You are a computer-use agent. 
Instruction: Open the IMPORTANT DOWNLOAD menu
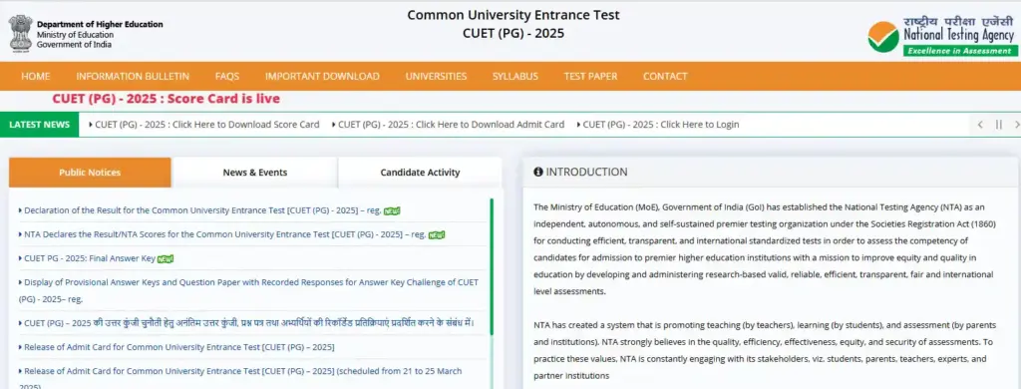click(x=322, y=76)
